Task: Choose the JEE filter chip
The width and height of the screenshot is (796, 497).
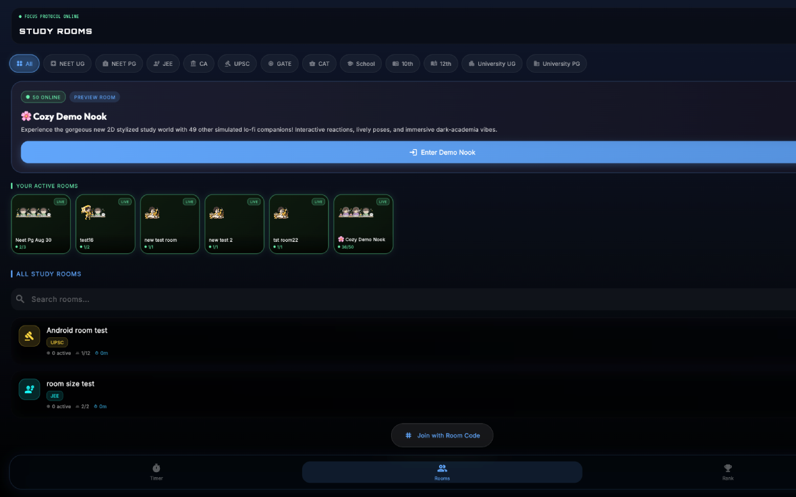Action: coord(163,63)
